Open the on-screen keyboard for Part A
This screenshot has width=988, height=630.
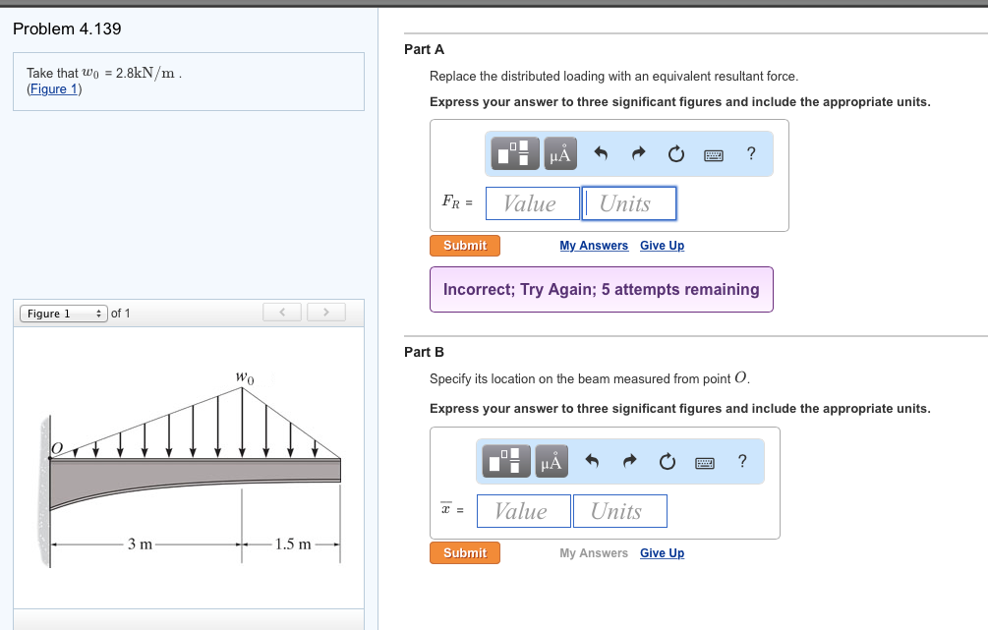click(x=713, y=153)
